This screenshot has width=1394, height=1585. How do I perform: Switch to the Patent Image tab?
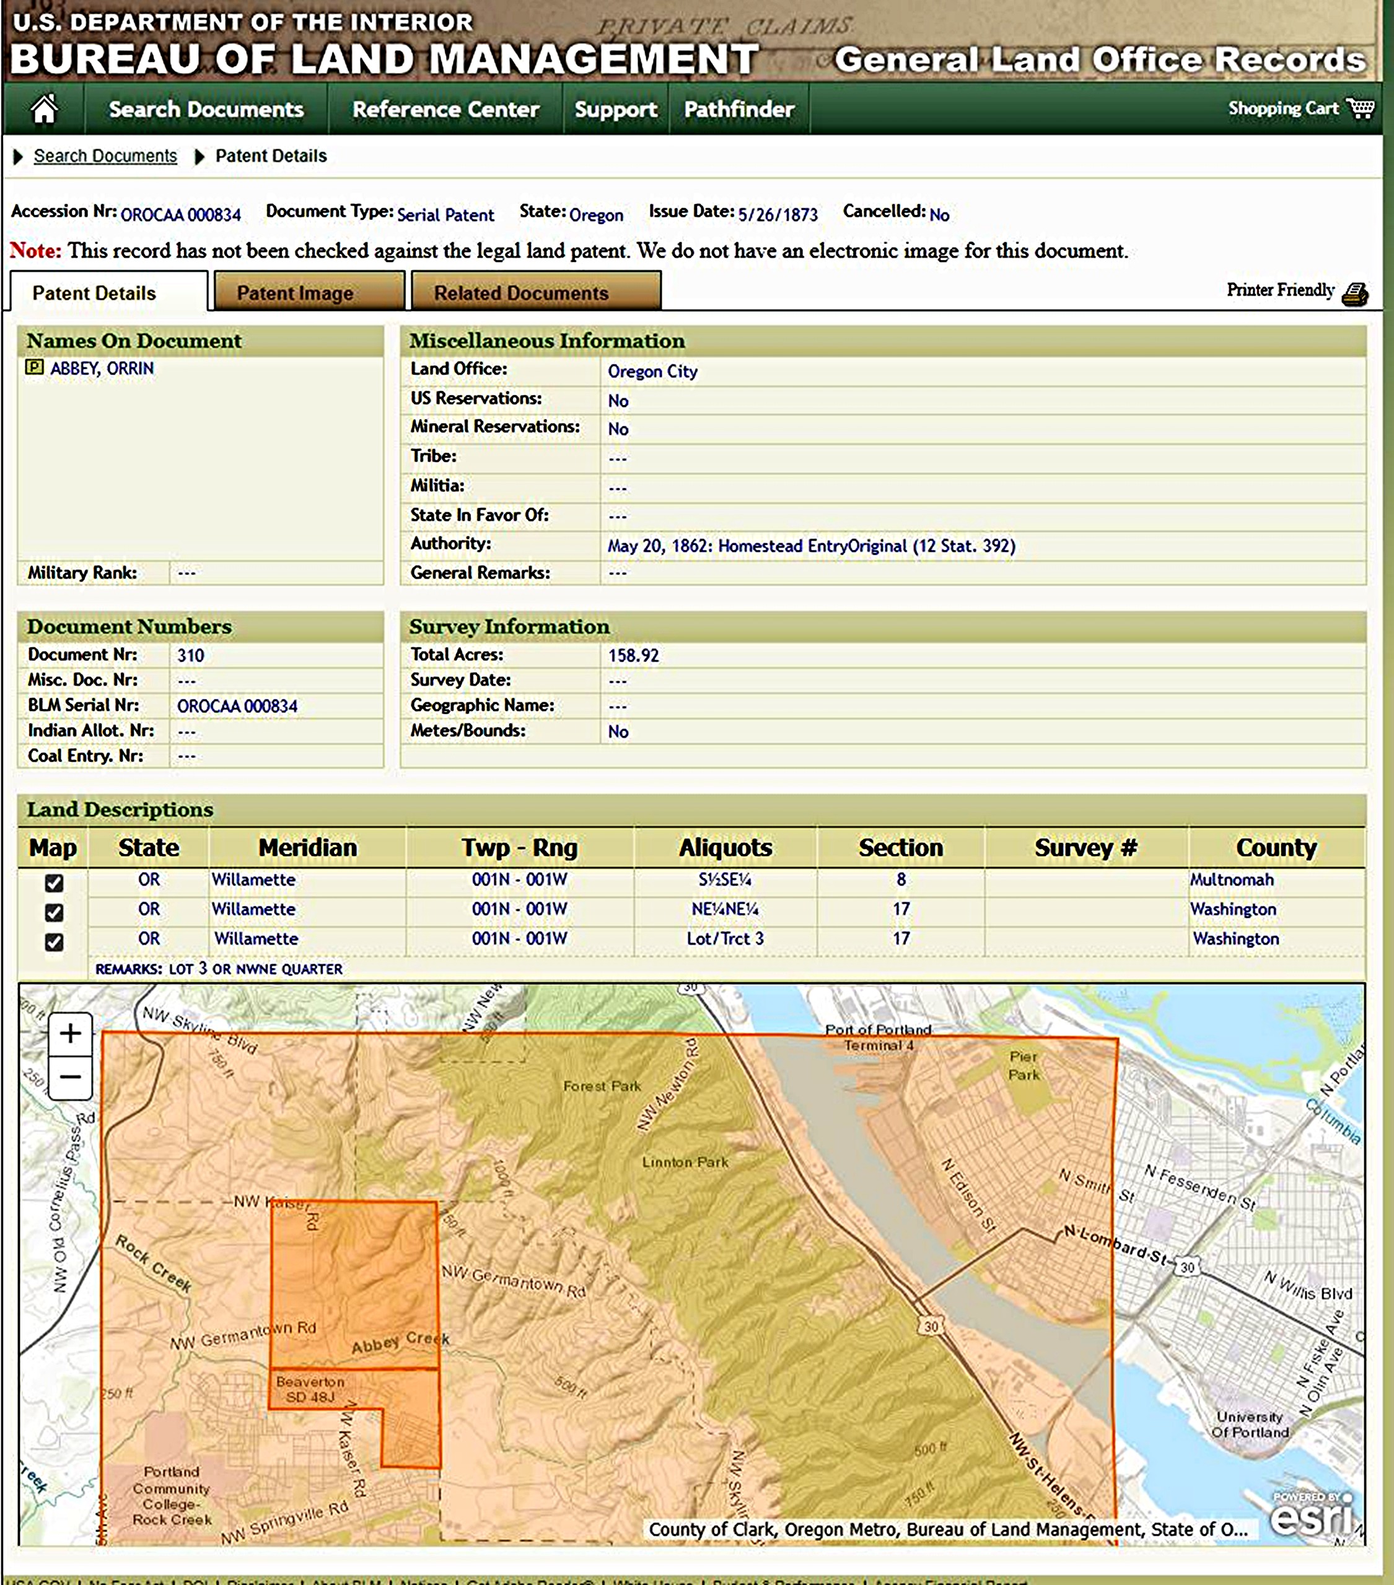pyautogui.click(x=310, y=292)
